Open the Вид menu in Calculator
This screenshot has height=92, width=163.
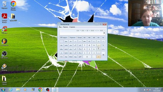point(60,27)
